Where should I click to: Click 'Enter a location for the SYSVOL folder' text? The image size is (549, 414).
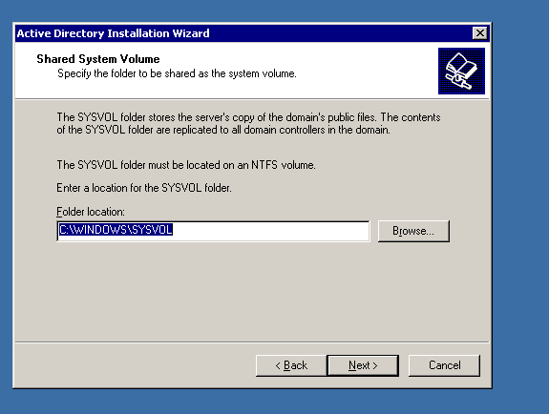click(144, 188)
